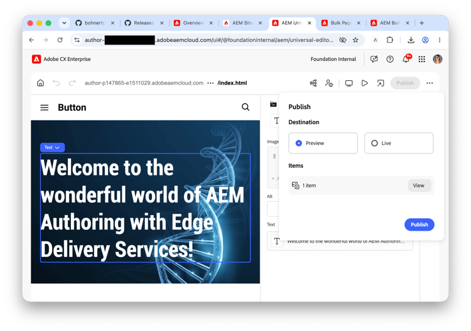Select the Welcome heading text block
Screen dimensions: 471x331
(146, 208)
